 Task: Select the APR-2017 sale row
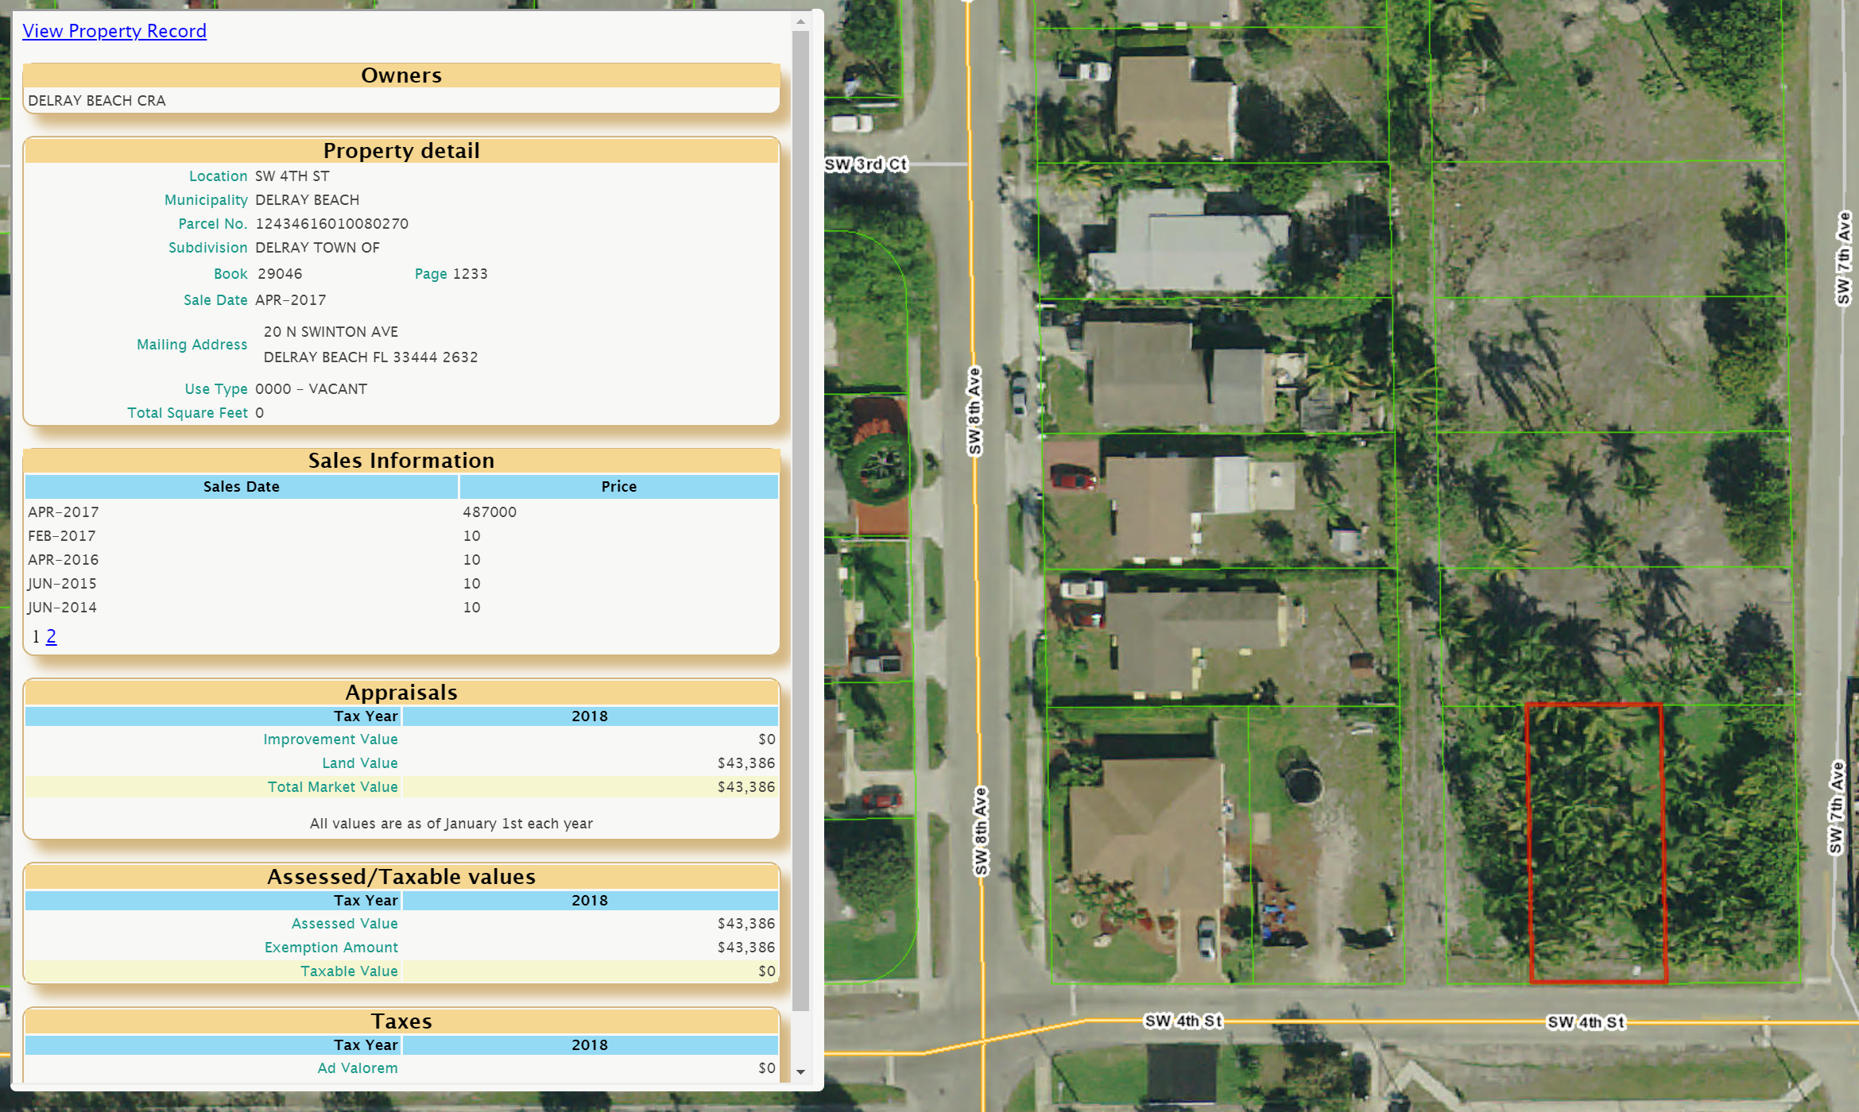(64, 512)
